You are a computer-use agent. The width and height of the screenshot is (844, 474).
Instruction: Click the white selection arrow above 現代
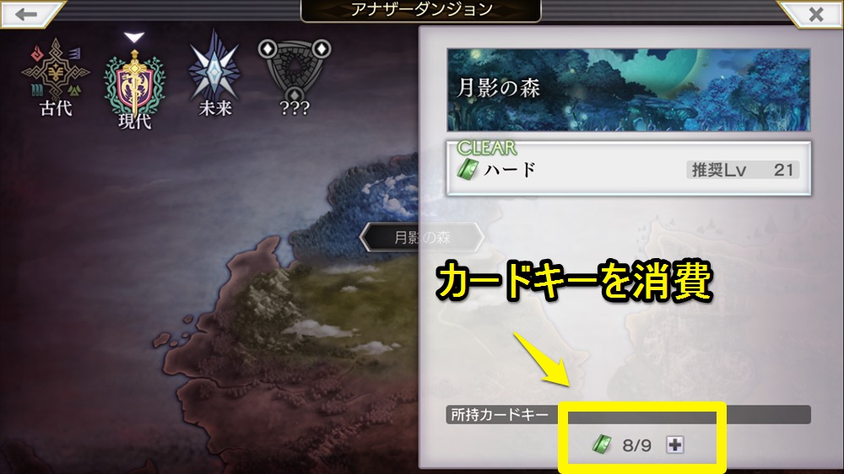coord(134,38)
